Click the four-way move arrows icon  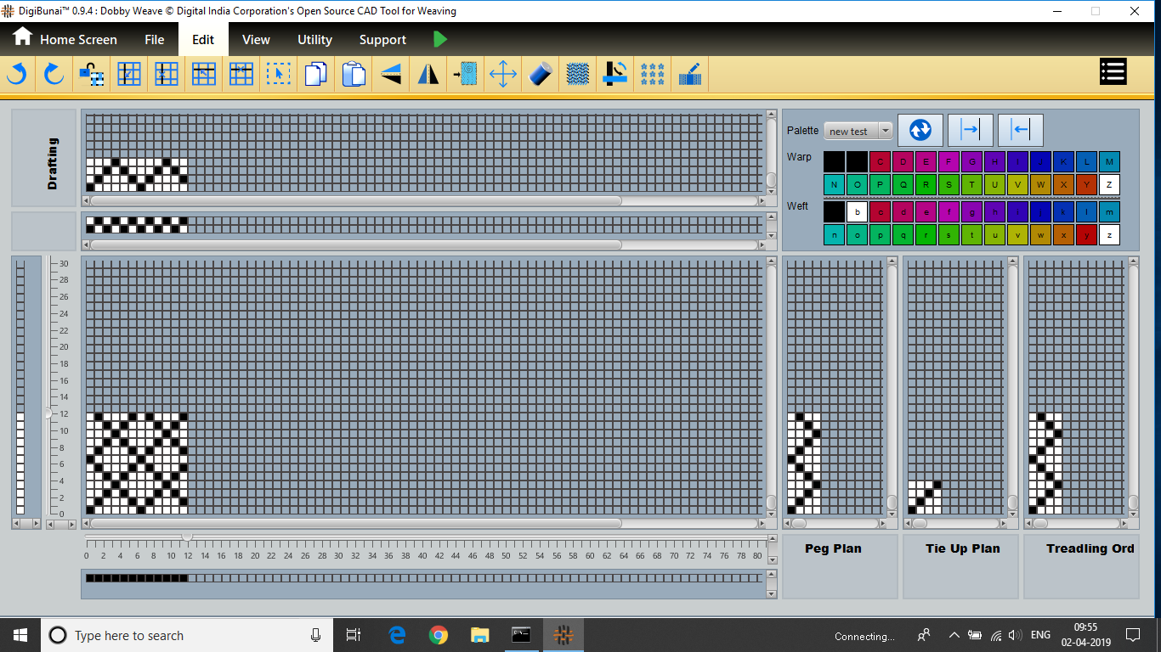click(503, 75)
